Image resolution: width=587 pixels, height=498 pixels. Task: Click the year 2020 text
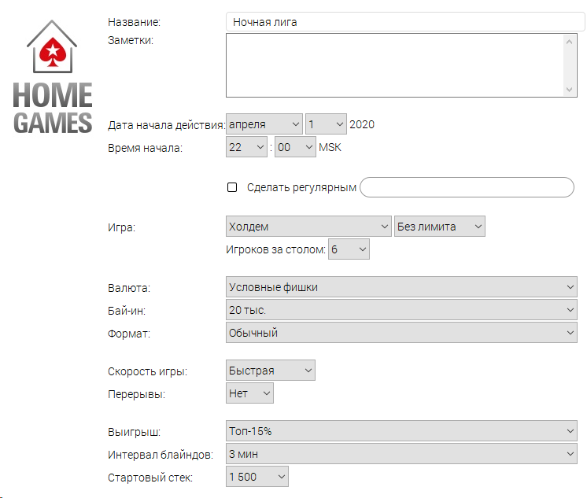[x=362, y=124]
